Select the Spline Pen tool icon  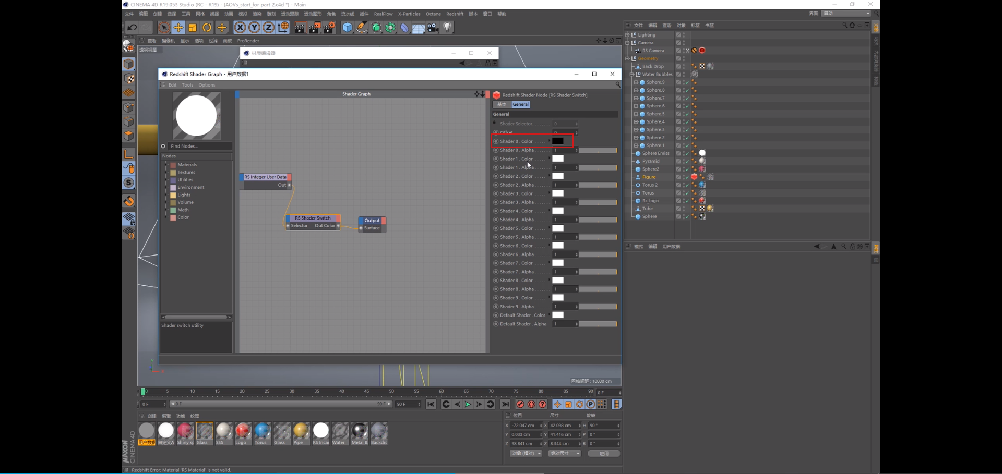tap(362, 28)
